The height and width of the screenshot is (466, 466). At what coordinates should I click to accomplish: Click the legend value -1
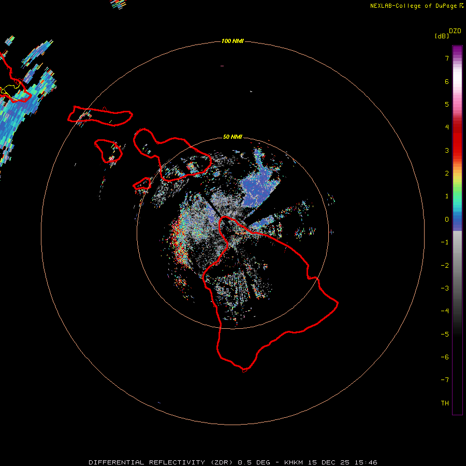[x=445, y=242]
